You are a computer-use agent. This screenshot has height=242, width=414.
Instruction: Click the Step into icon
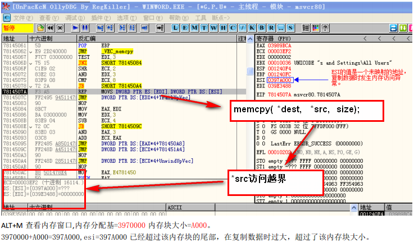(x=100, y=28)
